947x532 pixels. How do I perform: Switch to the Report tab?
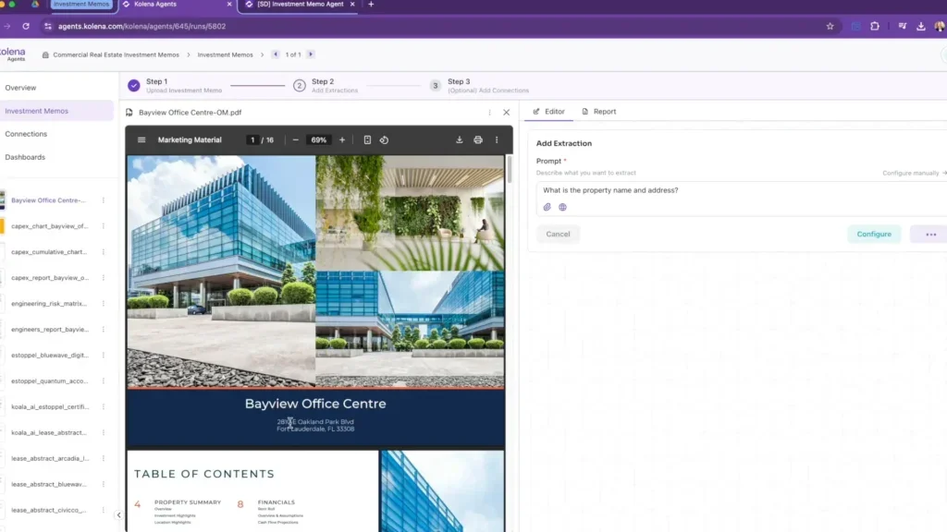[598, 112]
